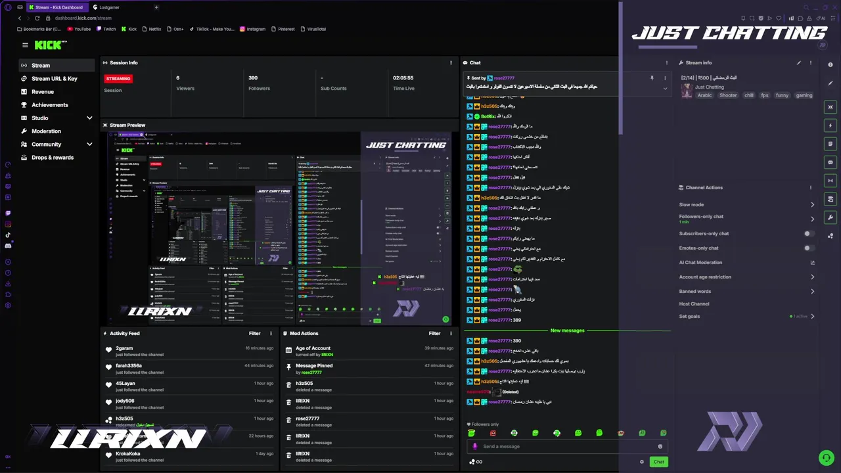The height and width of the screenshot is (473, 841).
Task: Click the gaming stream tag
Action: (804, 96)
